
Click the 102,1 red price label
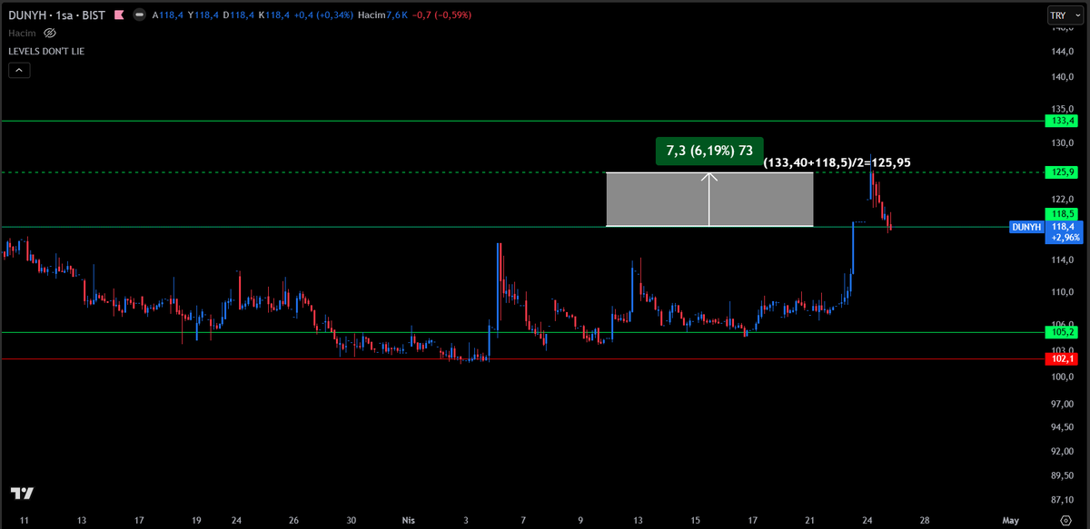[1060, 358]
